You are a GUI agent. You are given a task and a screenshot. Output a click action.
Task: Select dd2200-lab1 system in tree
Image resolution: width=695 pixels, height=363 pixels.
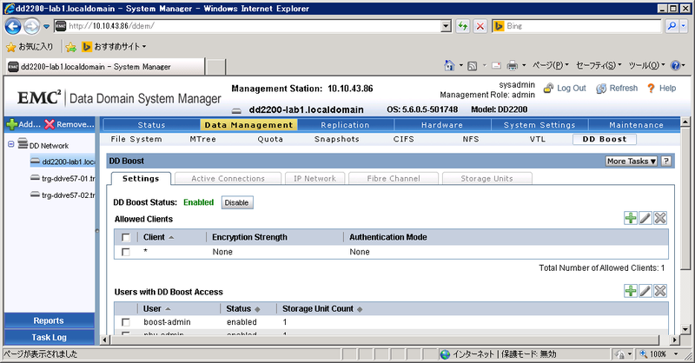point(63,162)
